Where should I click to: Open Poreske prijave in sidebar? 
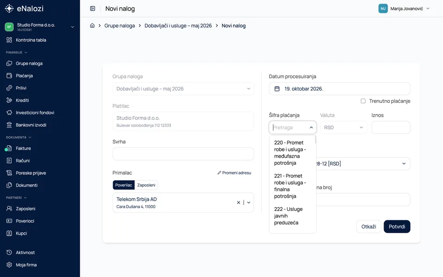coord(31,173)
